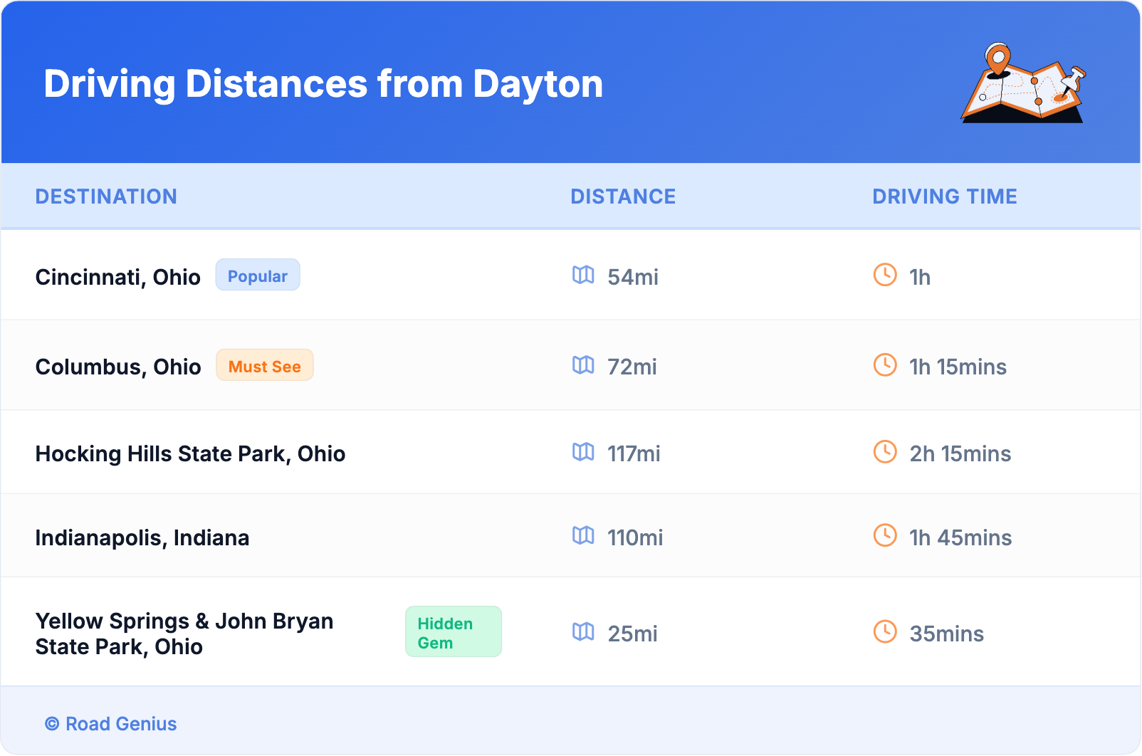
Task: Click the map illustration in the header
Action: tap(1023, 83)
